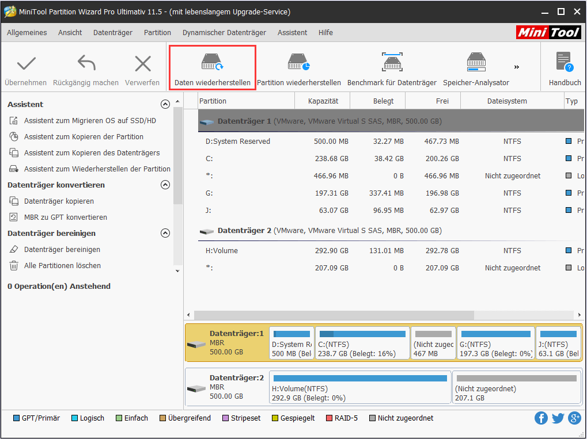Show more toolbar items via double chevron
Viewport: 587px width, 439px height.
[517, 67]
